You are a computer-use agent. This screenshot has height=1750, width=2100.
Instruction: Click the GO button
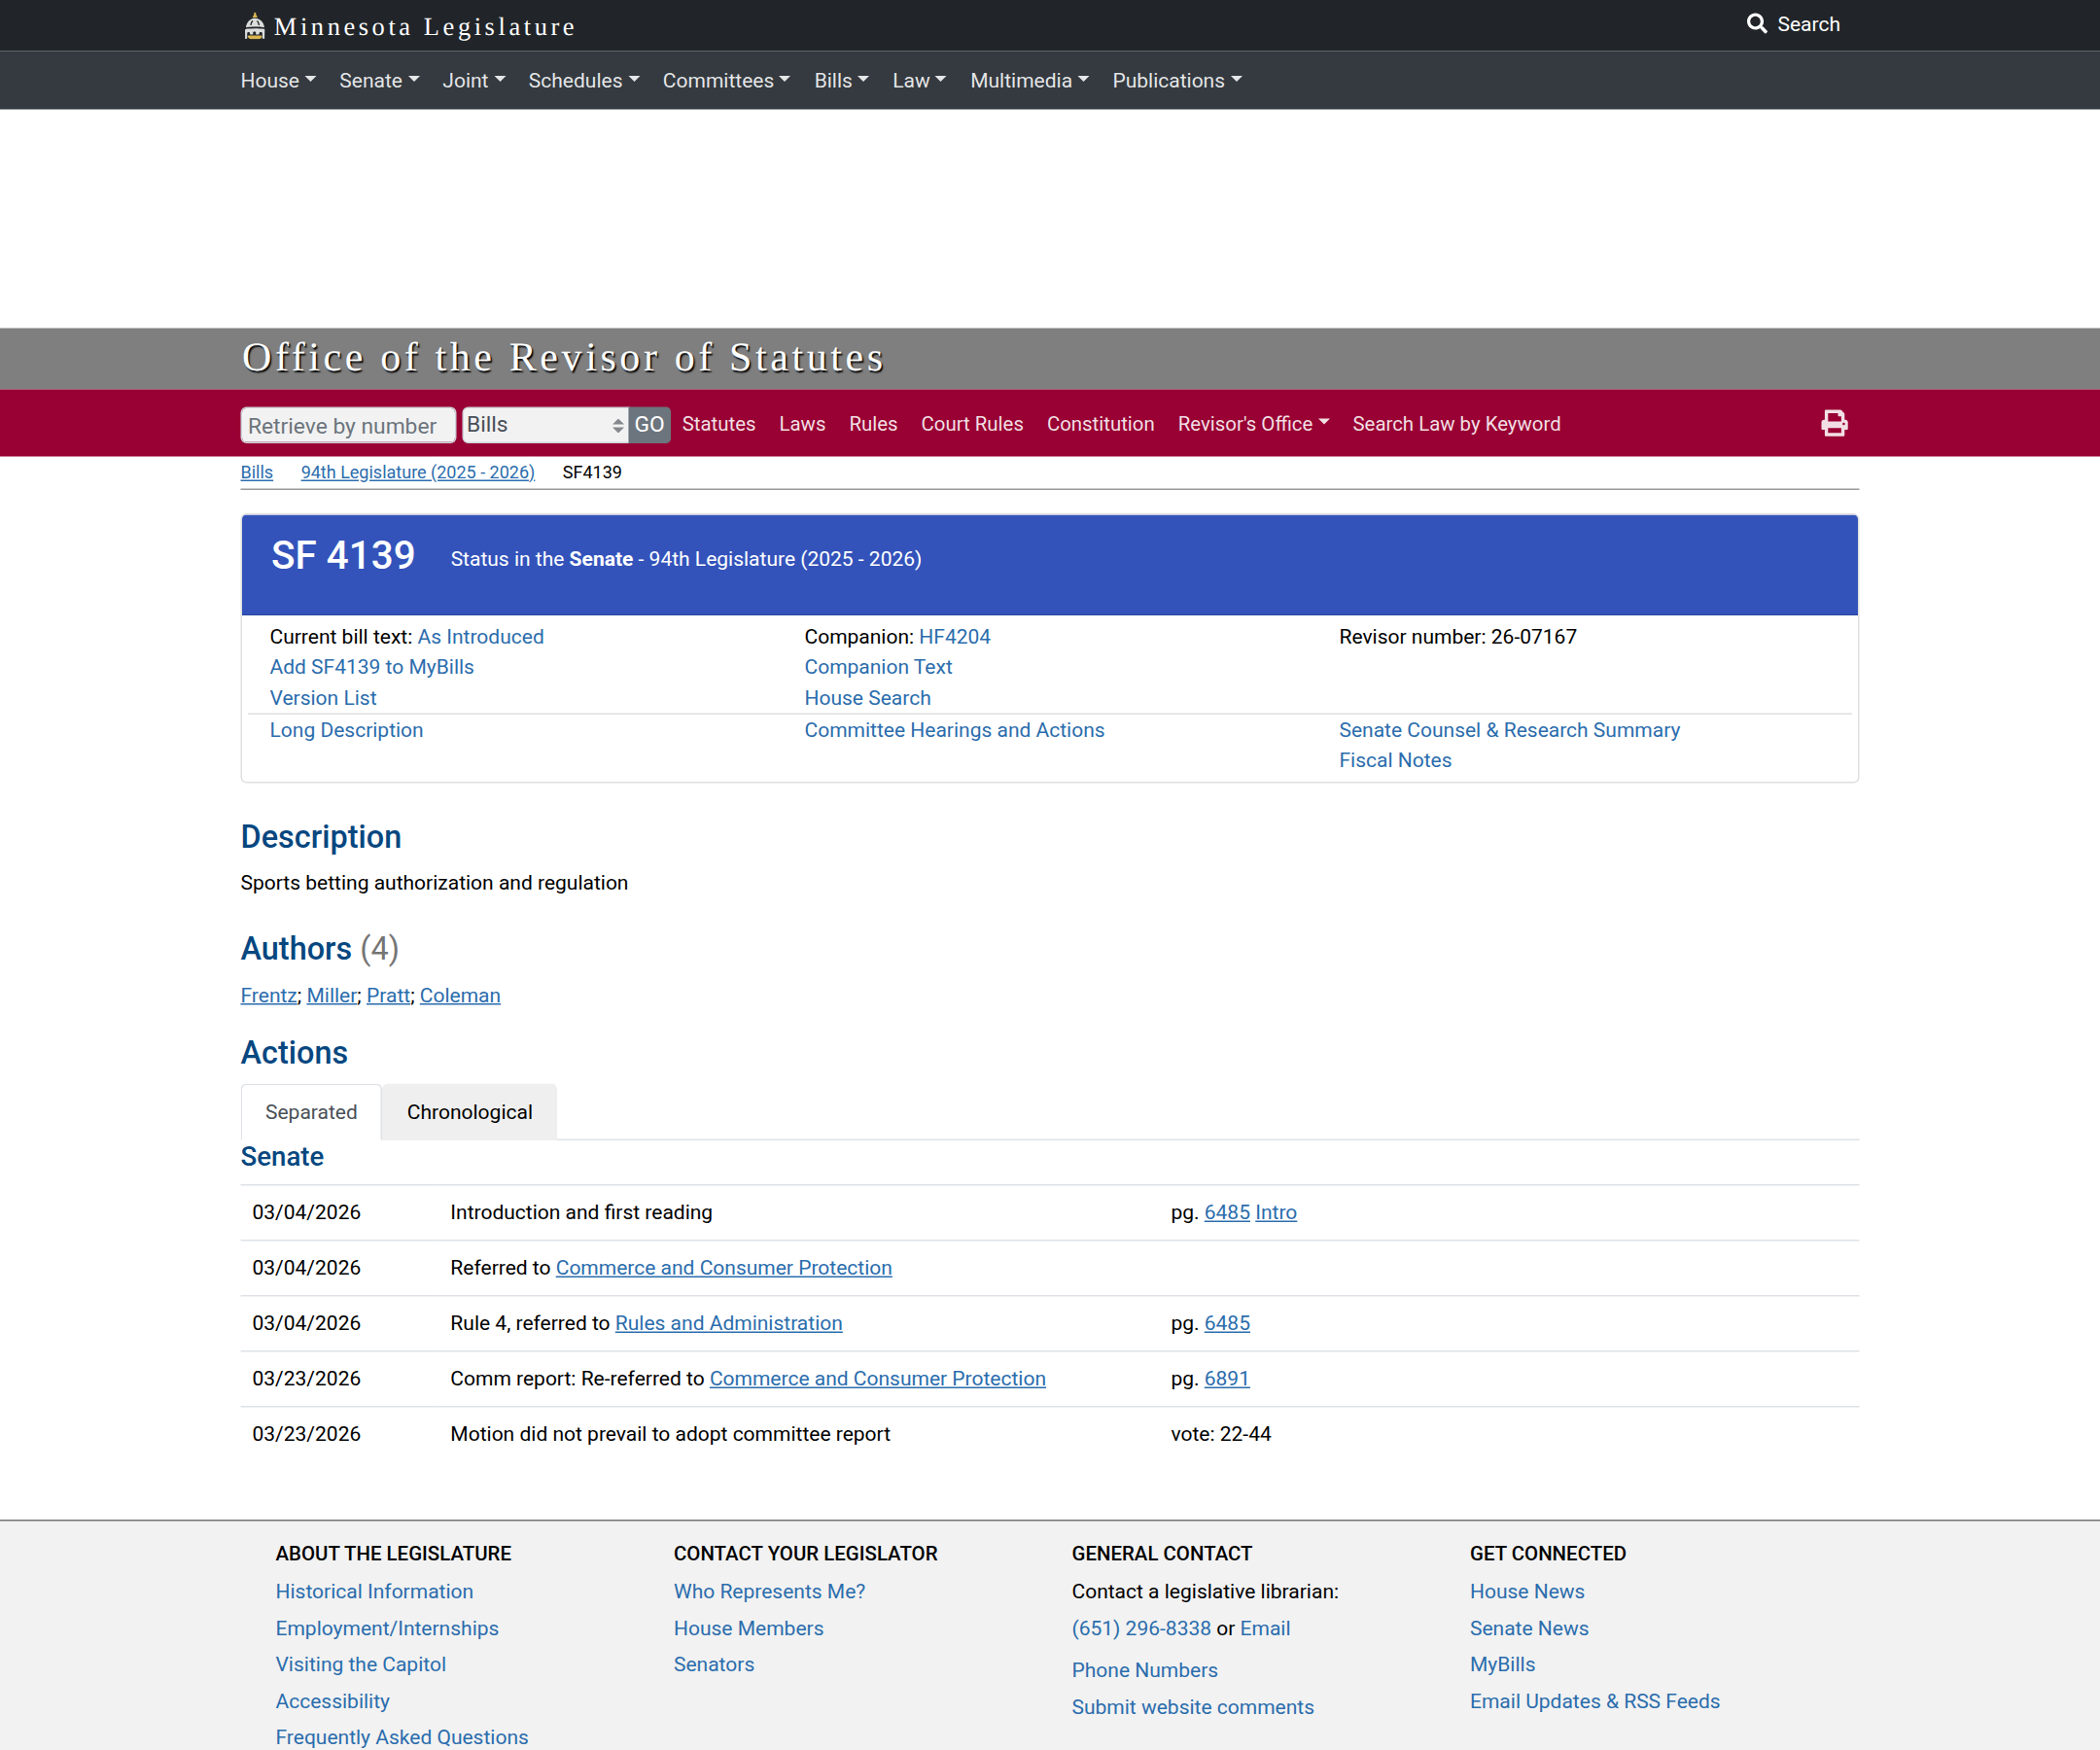649,424
